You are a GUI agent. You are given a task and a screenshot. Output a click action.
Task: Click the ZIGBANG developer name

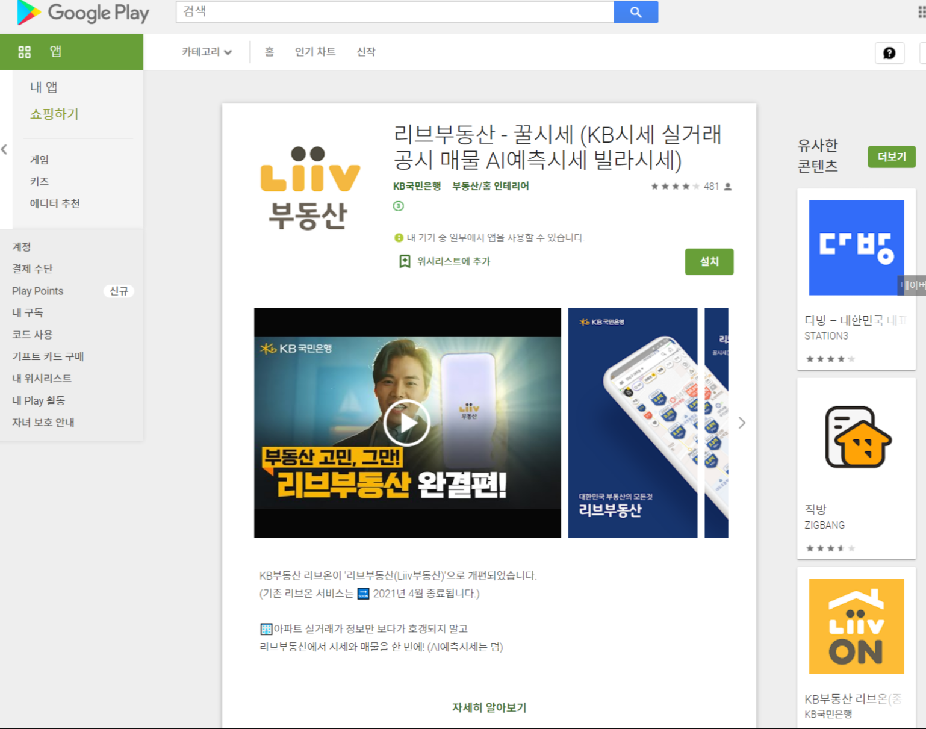point(824,525)
